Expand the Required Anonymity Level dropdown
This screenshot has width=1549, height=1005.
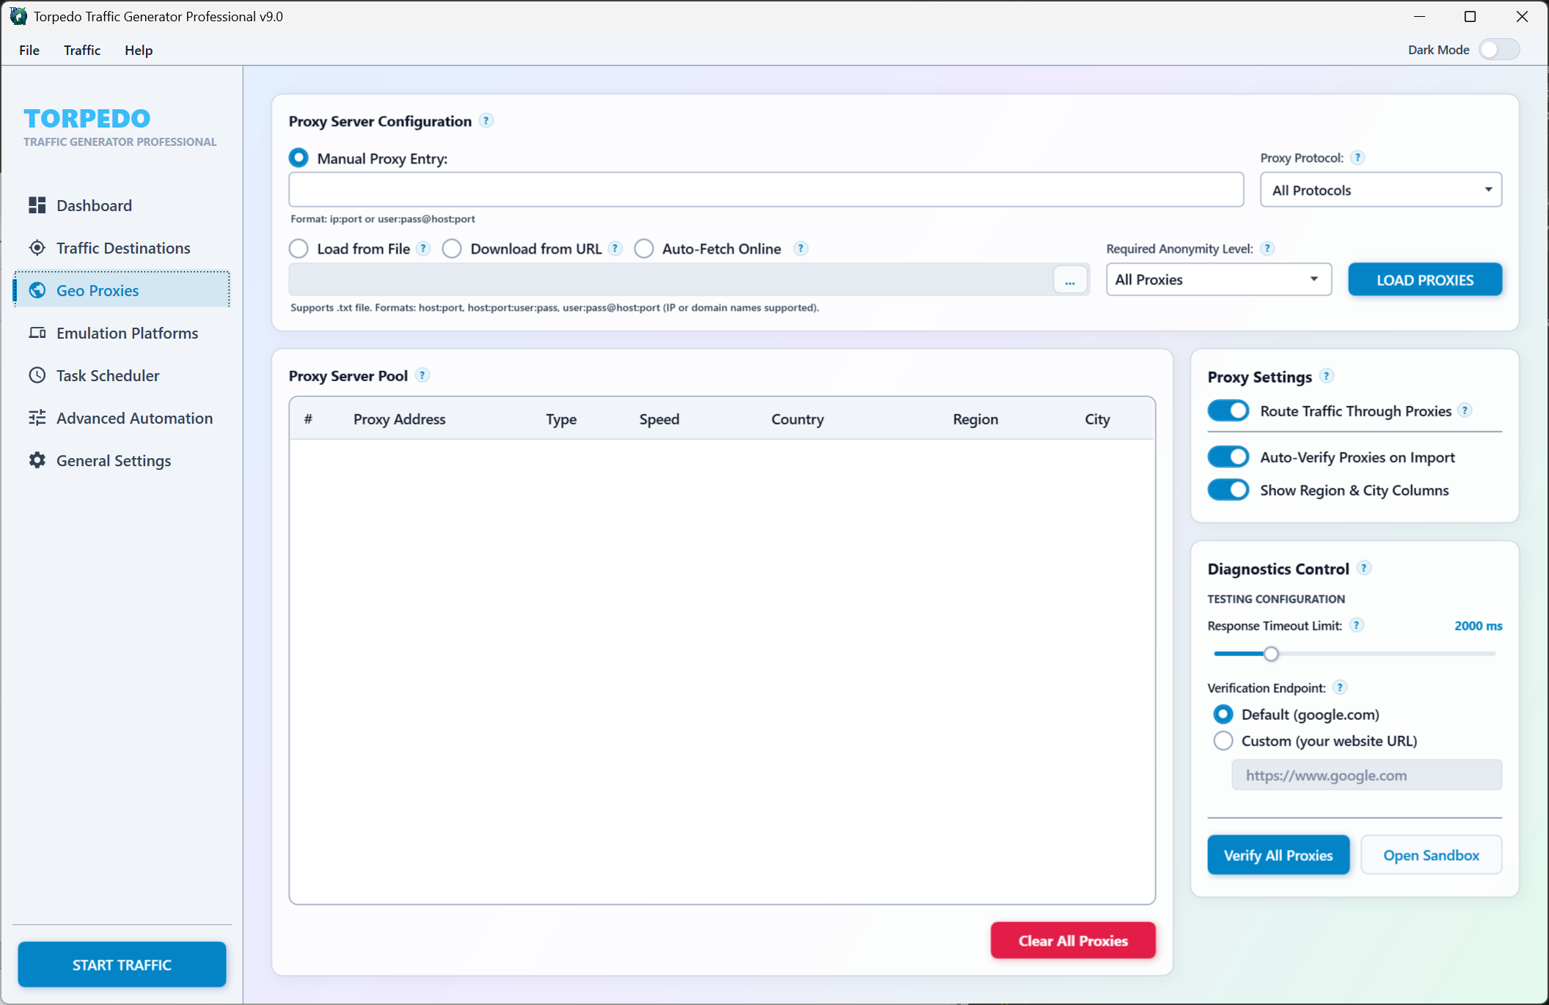coord(1218,279)
